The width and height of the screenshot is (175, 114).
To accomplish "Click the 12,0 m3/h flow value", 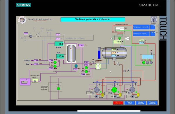I will [87, 65].
